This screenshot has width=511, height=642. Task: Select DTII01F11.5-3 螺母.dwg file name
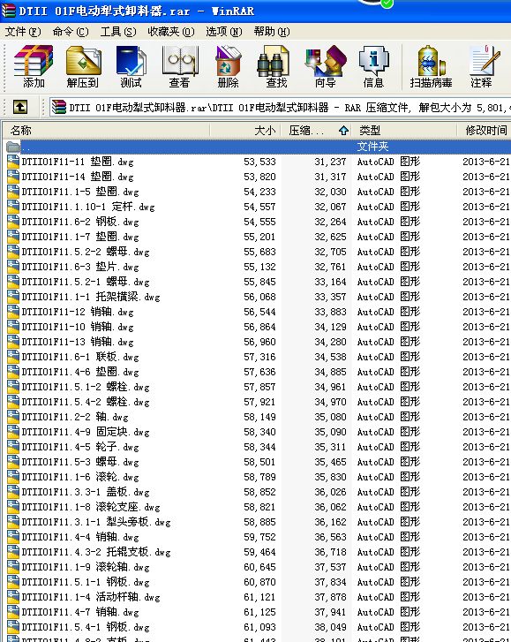coord(80,462)
